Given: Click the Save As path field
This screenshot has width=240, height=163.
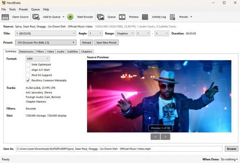Looking at the screenshot, I should 119,149.
